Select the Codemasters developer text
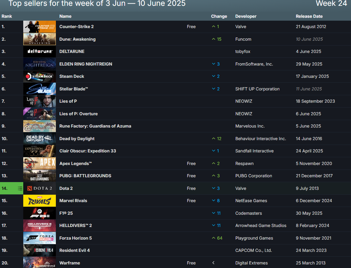The width and height of the screenshot is (351, 268). click(249, 213)
